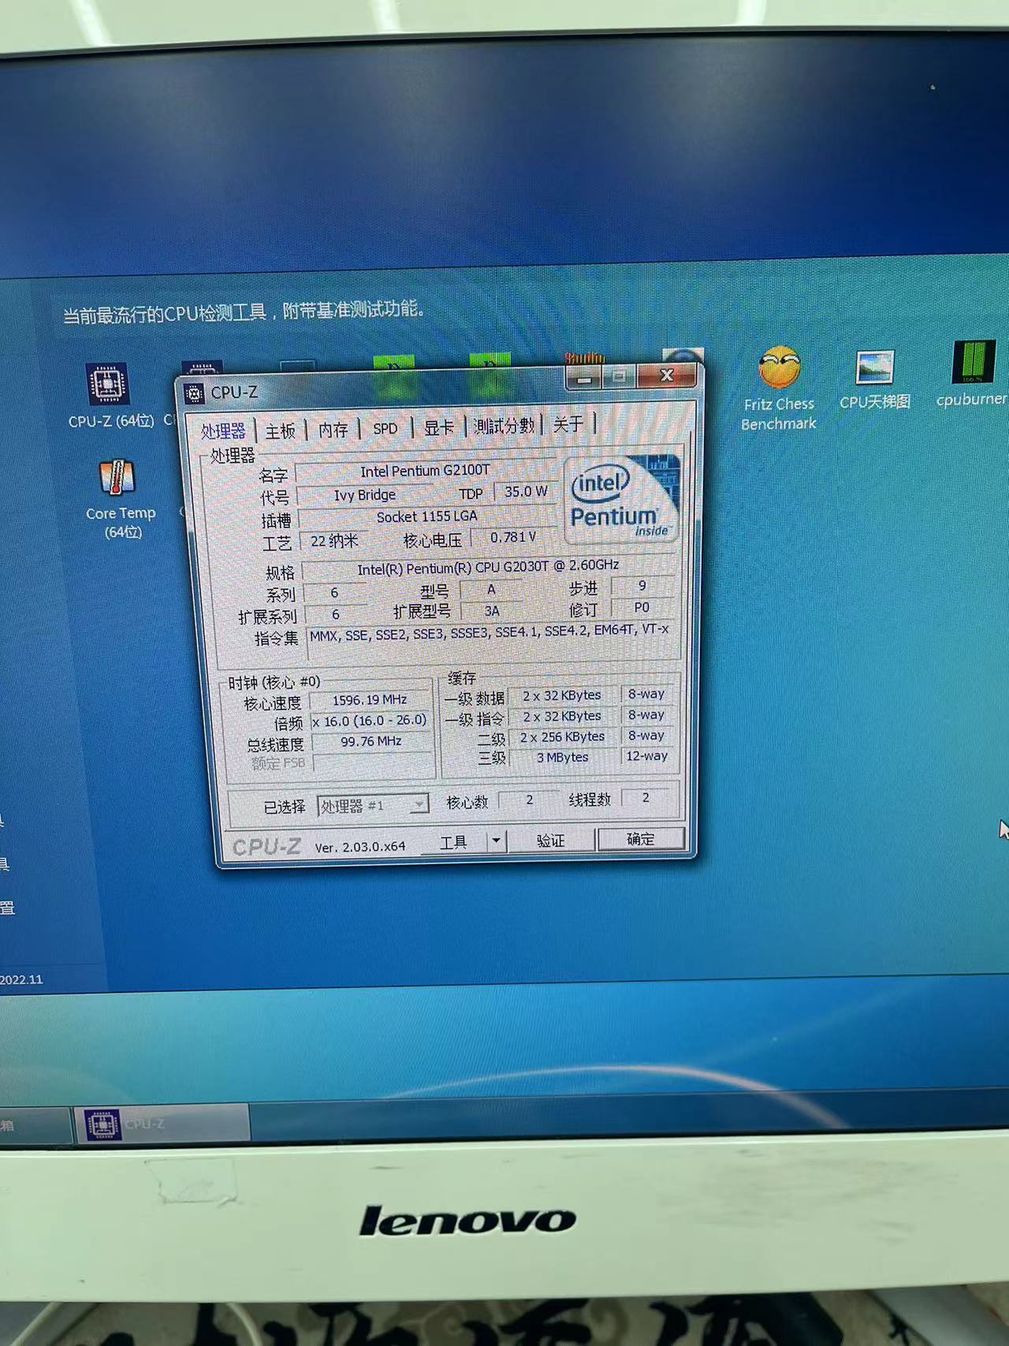
Task: Expand the 工具 button dropdown arrow
Action: click(496, 841)
